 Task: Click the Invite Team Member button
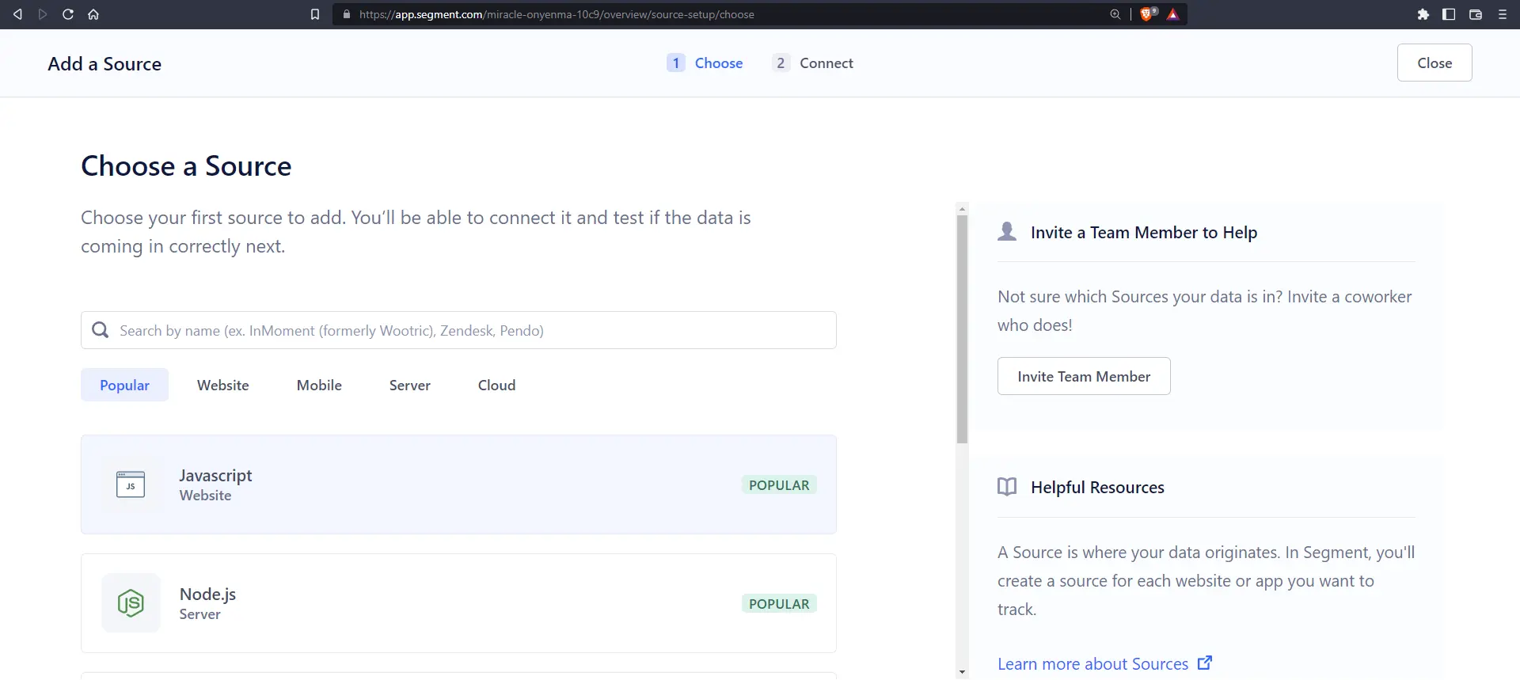[1084, 376]
